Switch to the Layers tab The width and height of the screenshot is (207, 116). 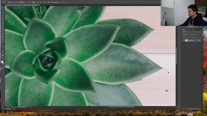point(184,30)
